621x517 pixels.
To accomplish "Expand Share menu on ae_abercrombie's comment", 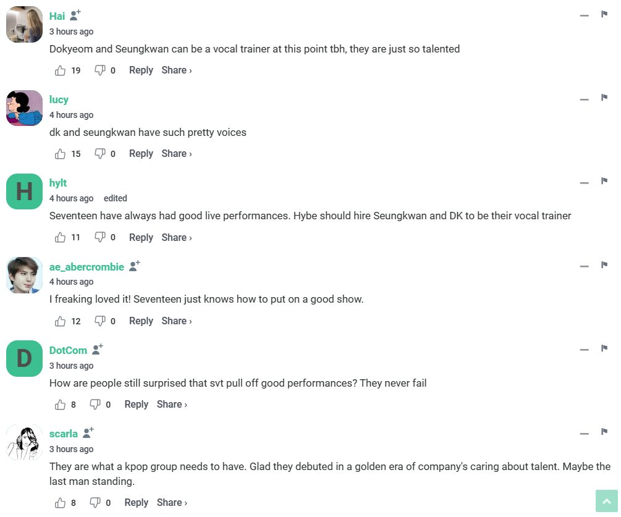I will 176,321.
